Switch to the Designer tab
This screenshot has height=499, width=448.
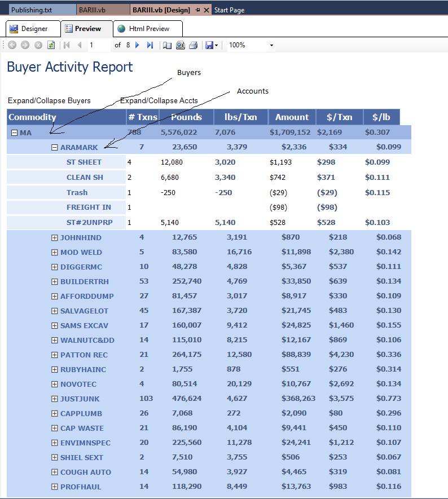(29, 29)
